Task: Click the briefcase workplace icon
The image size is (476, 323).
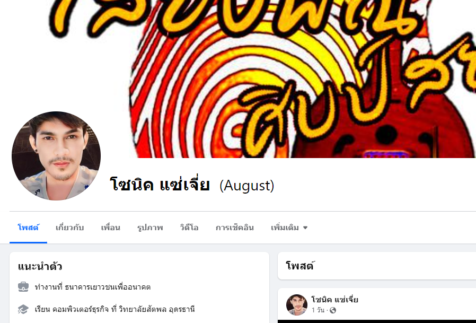Action: 23,287
